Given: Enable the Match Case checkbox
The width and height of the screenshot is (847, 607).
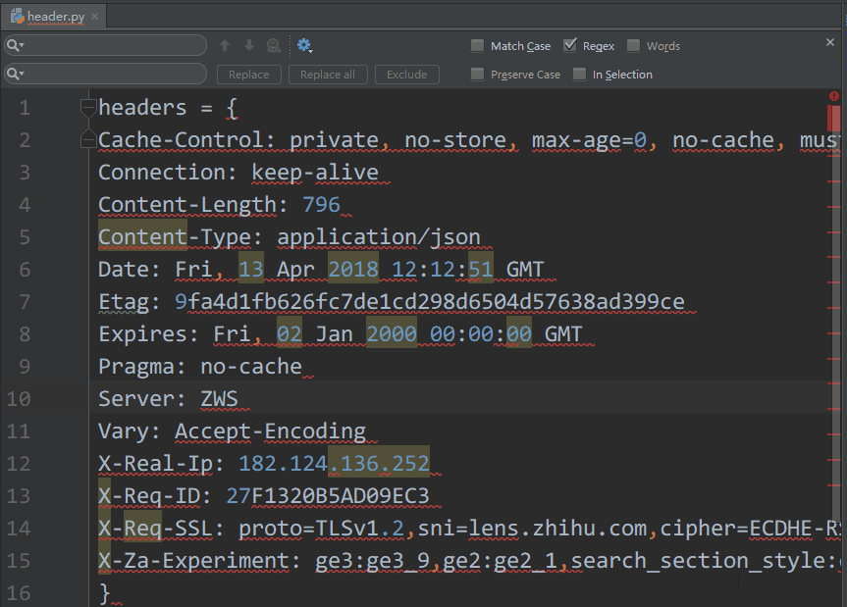Looking at the screenshot, I should [x=477, y=45].
